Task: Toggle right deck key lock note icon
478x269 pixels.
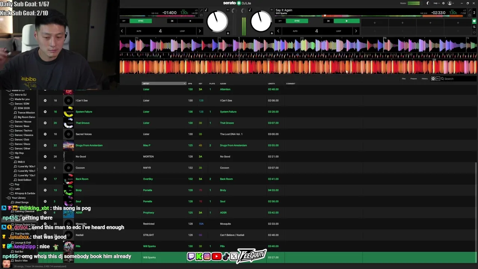Action: pos(249,10)
